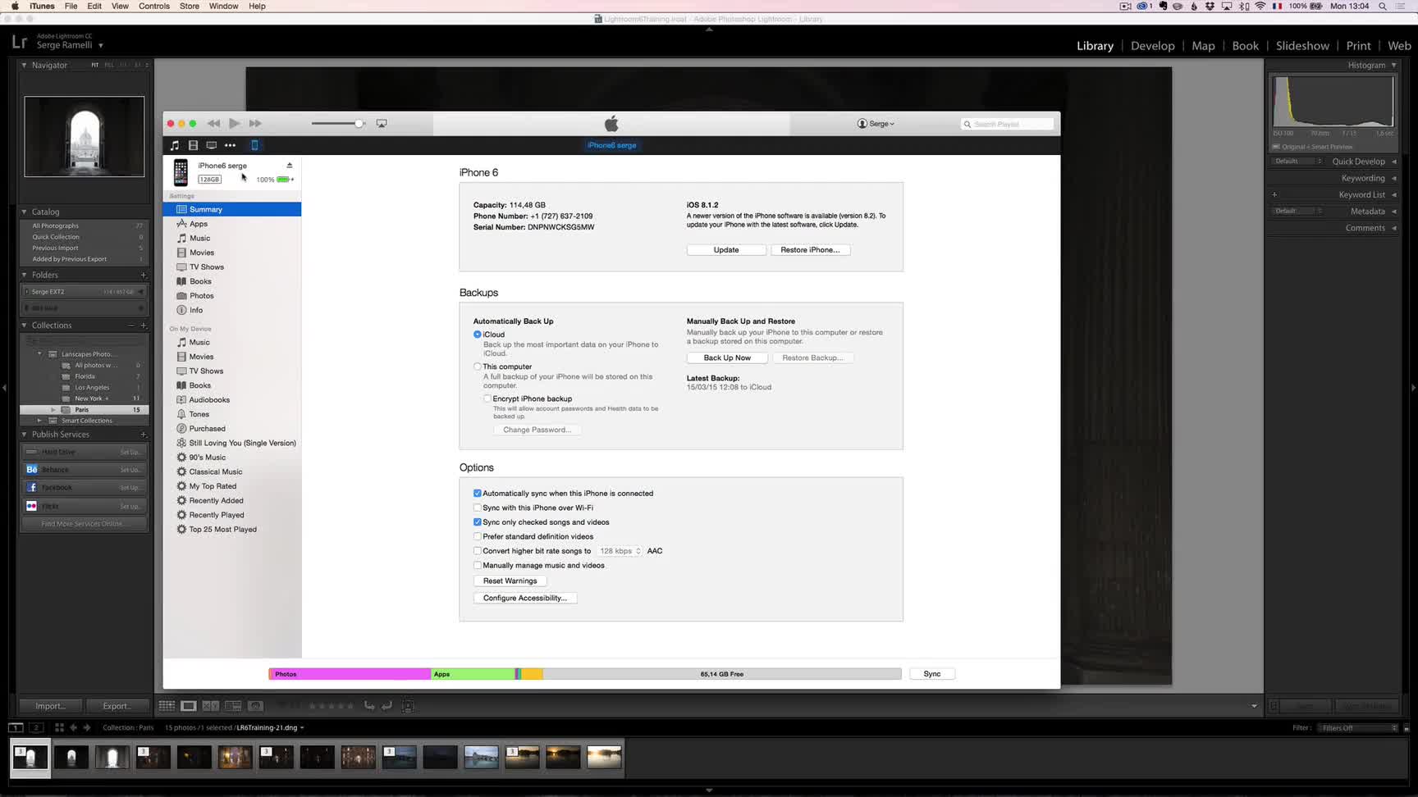Click the Import... button in Lightroom
This screenshot has height=797, width=1418.
click(50, 706)
